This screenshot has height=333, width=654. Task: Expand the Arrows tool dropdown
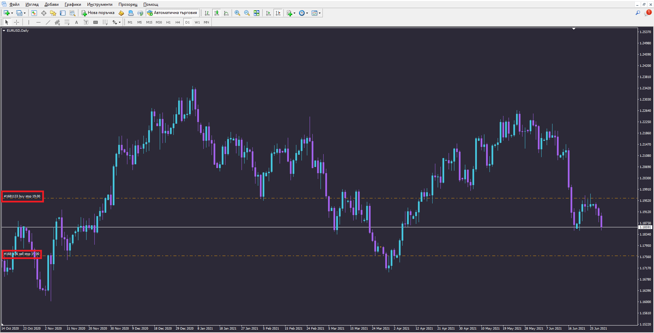(120, 22)
